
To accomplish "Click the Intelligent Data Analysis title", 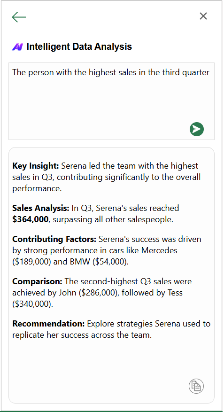I will [x=79, y=47].
